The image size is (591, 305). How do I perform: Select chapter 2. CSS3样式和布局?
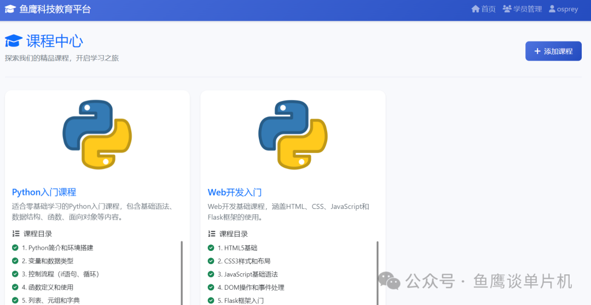click(244, 261)
